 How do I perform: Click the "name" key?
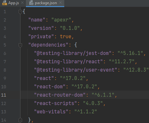click(37, 20)
